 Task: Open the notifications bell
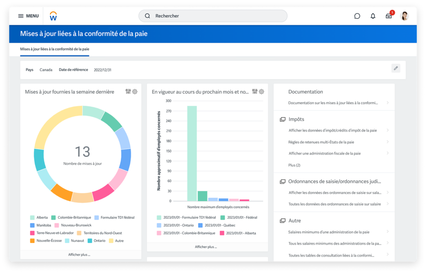373,16
